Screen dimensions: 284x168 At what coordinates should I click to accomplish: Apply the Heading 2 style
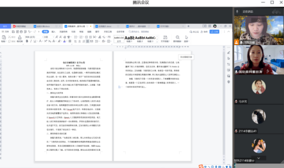[x=140, y=39]
